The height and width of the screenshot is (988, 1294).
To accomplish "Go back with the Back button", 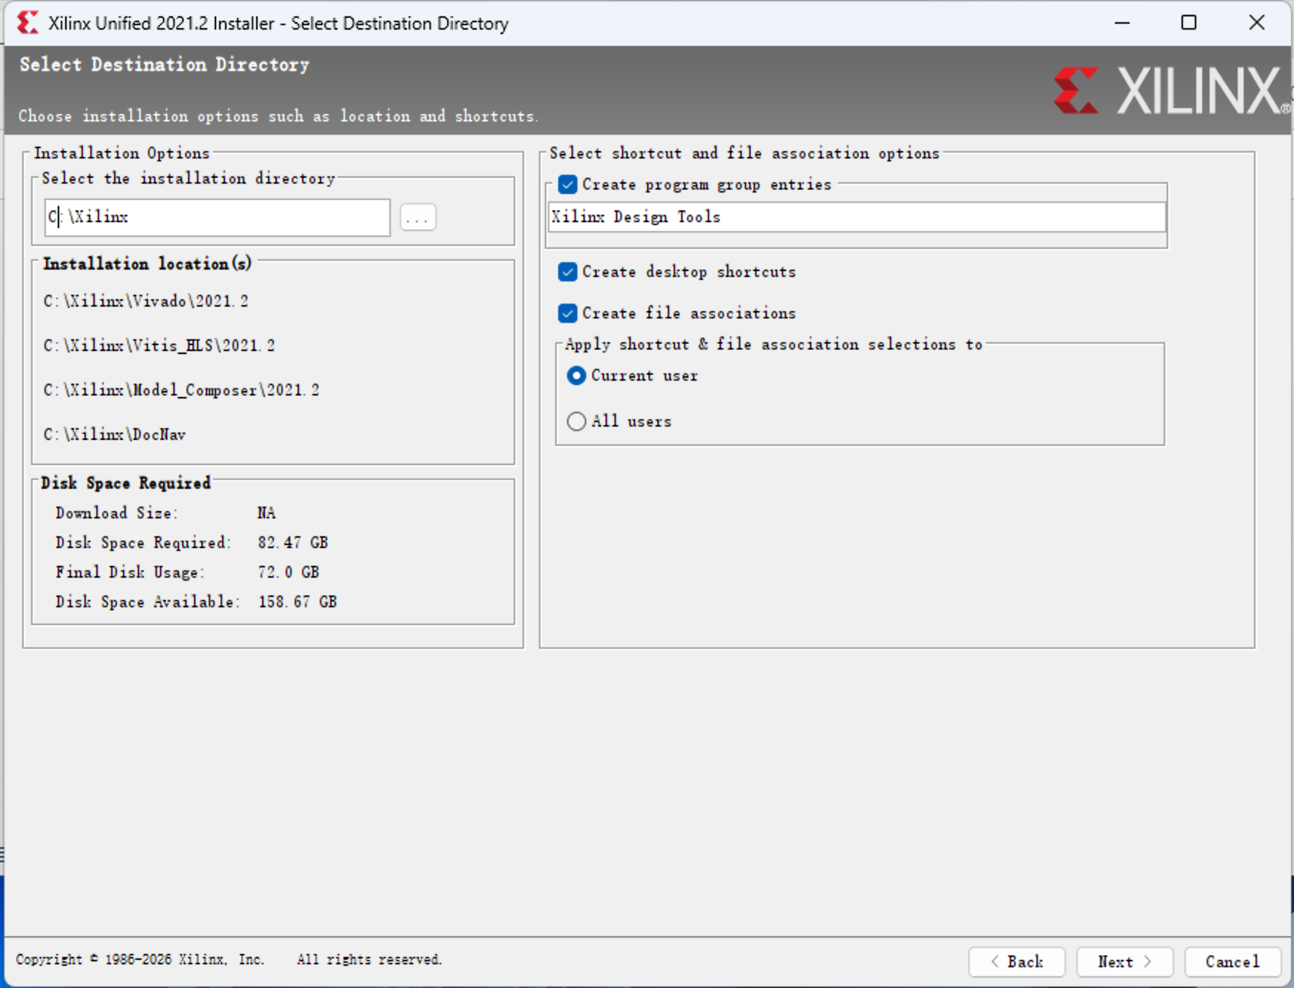I will 1016,961.
